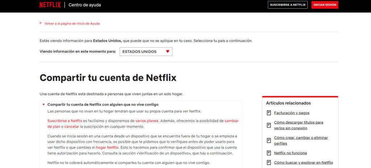Open the 'Suscribirse a Netflix' inline link

[65, 121]
